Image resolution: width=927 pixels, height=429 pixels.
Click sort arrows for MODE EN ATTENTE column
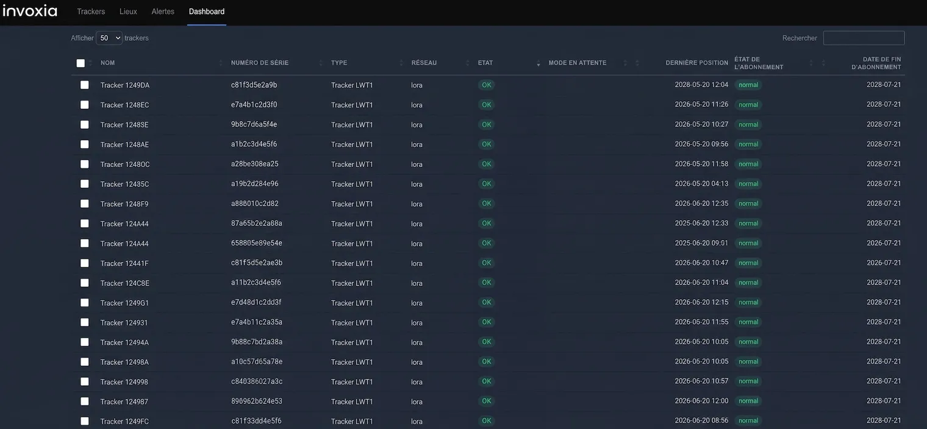(x=625, y=63)
